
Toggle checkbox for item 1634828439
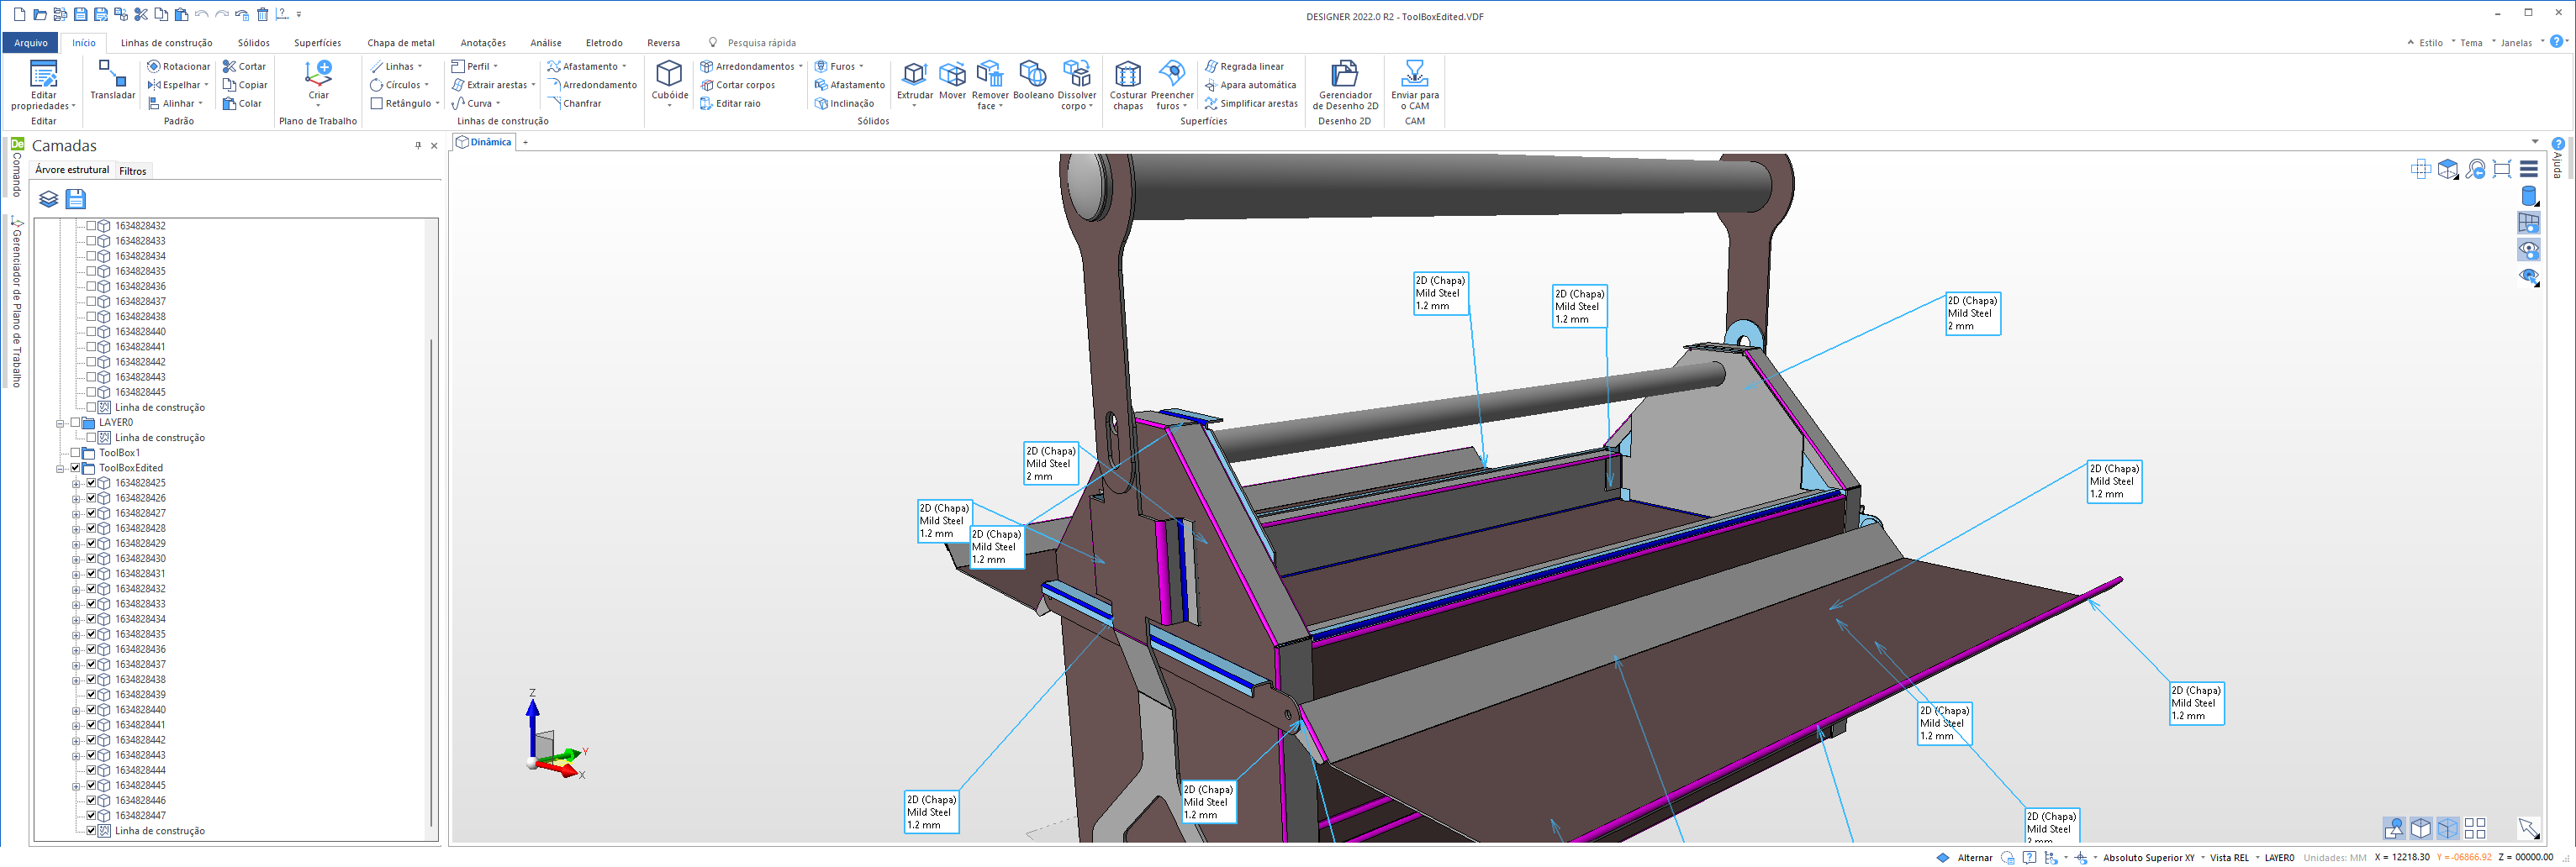pyautogui.click(x=92, y=694)
